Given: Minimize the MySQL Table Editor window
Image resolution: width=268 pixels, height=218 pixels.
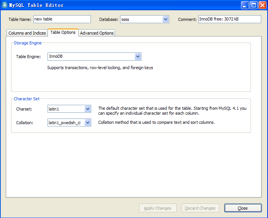Looking at the screenshot, I should [x=245, y=5].
